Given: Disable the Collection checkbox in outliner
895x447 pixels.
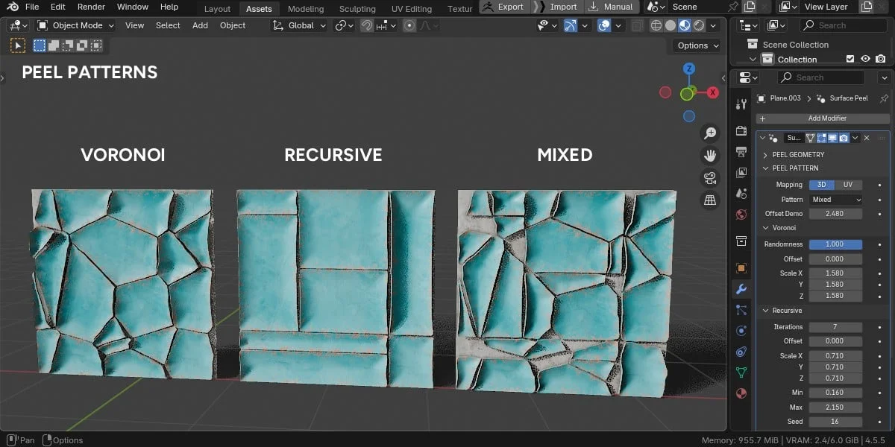Looking at the screenshot, I should (x=851, y=59).
